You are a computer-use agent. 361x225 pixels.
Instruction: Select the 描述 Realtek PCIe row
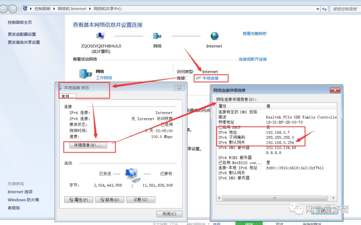point(276,117)
